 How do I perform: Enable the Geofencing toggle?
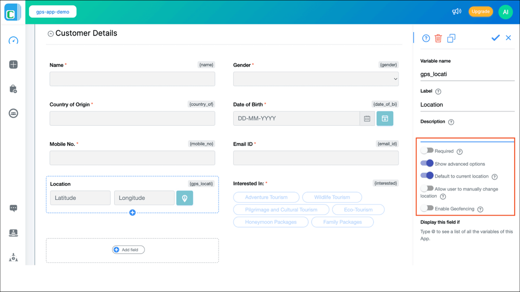428,208
